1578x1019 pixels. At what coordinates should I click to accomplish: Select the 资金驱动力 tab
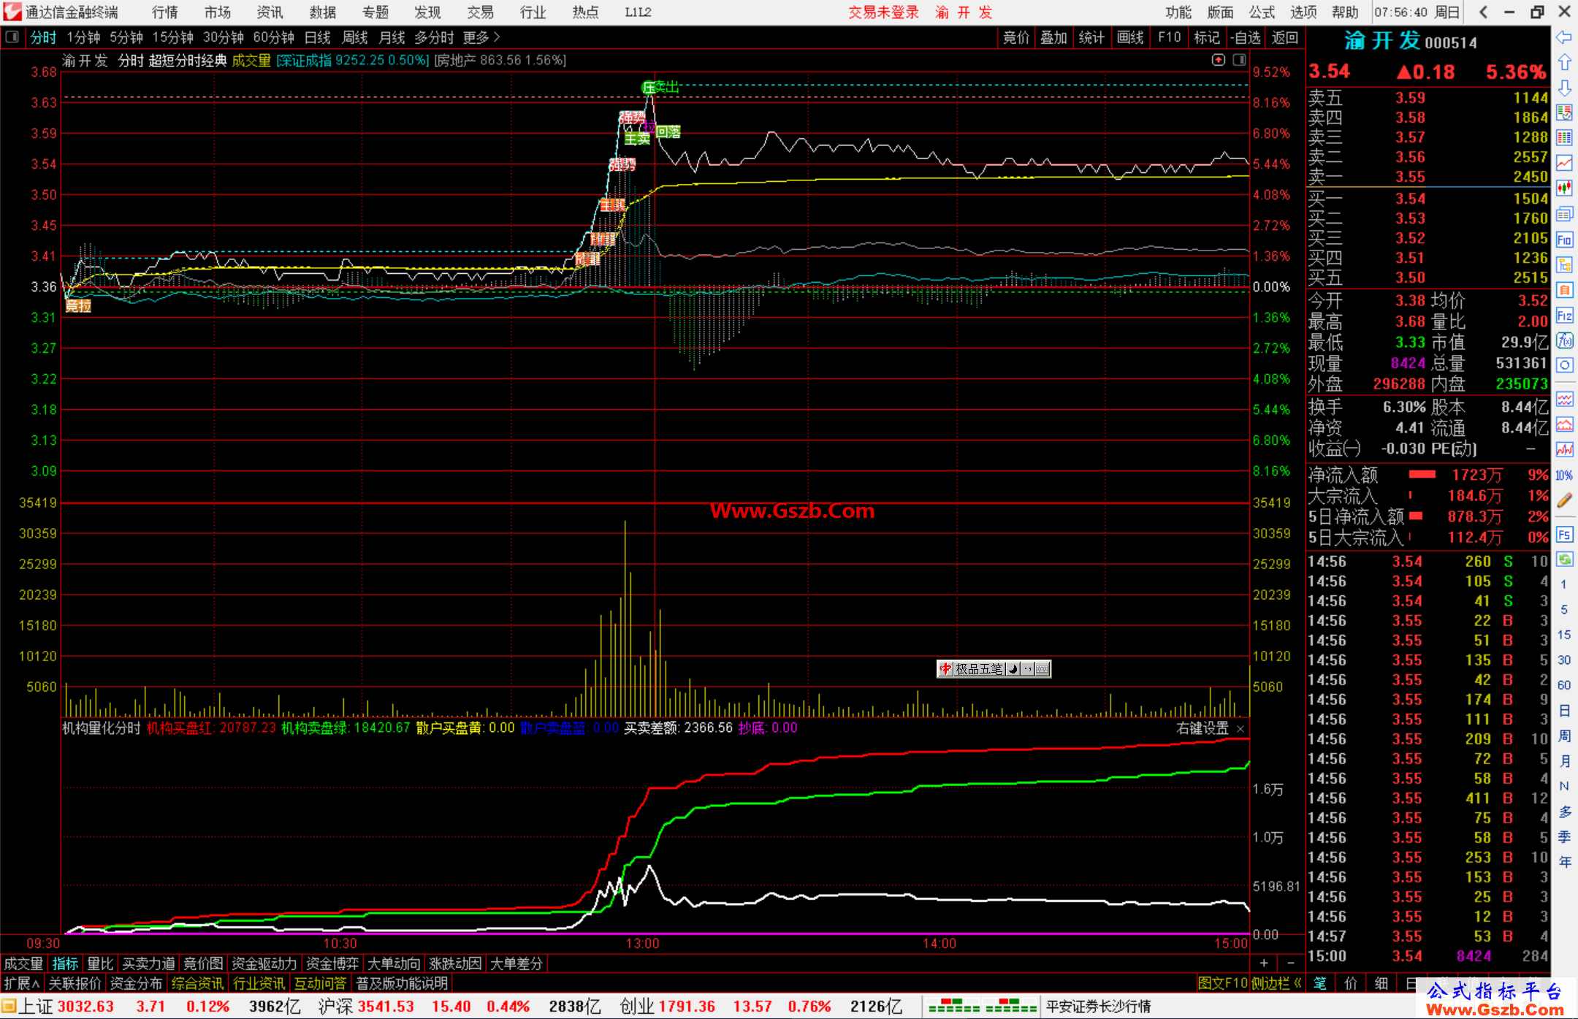(264, 964)
